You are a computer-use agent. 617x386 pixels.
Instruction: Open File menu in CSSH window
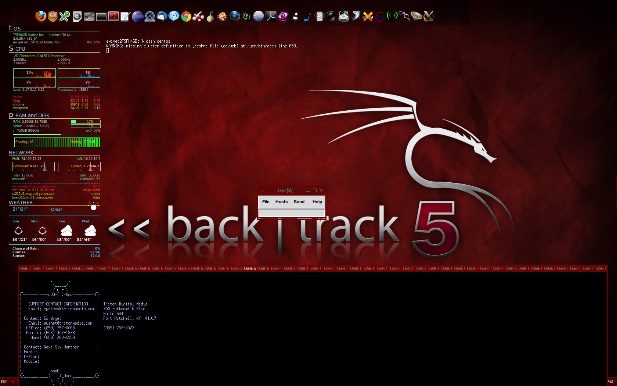tap(266, 202)
